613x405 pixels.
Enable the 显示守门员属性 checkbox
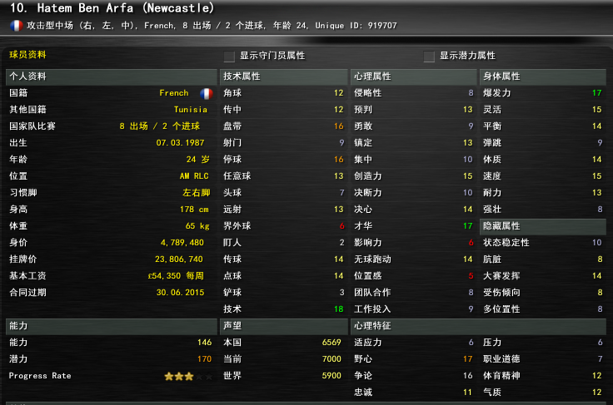coord(229,57)
